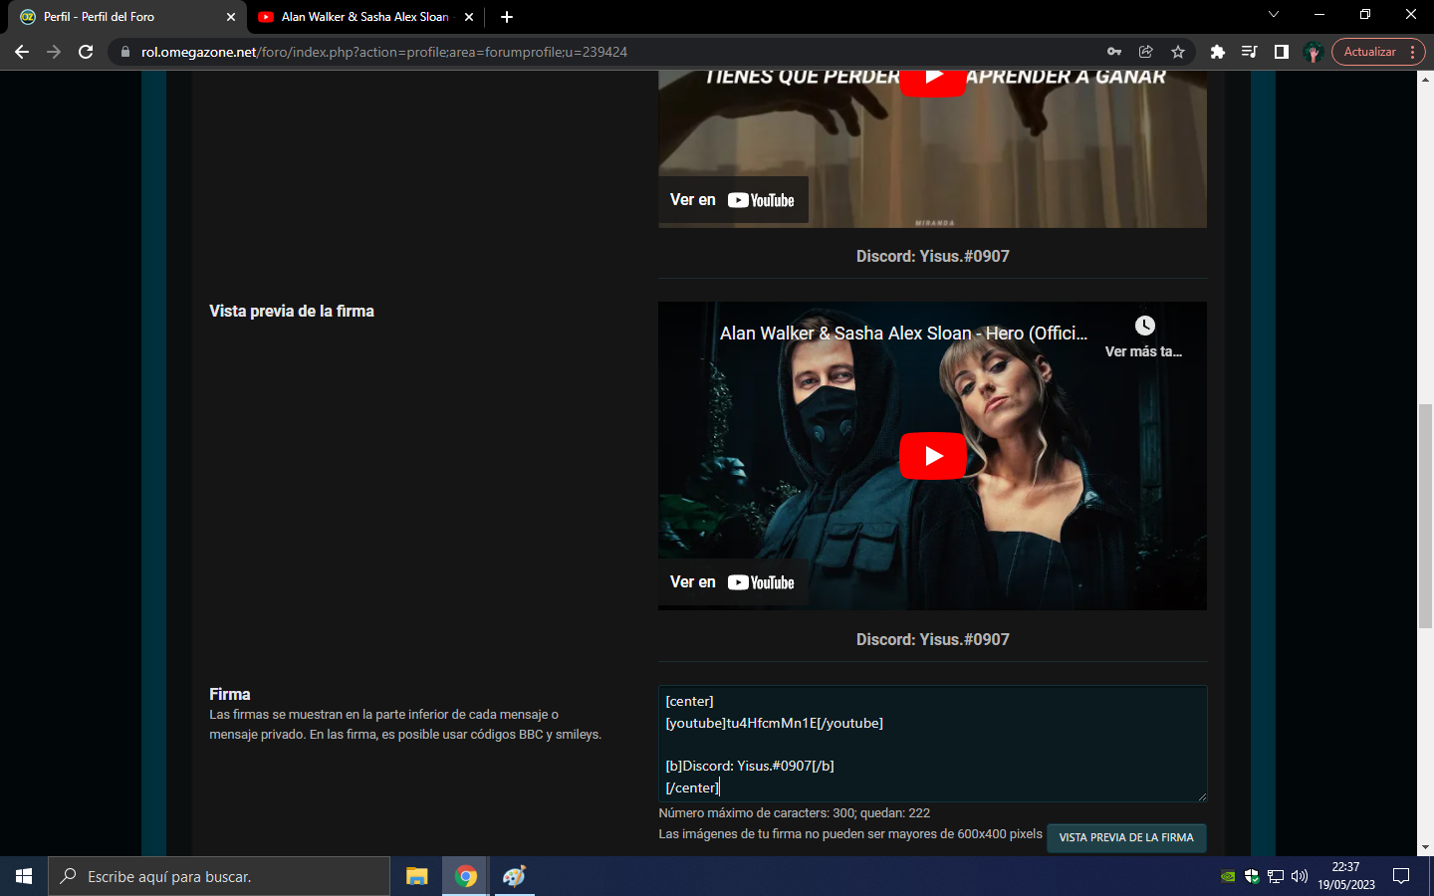
Task: Open the volume control in the tray
Action: pos(1300,876)
